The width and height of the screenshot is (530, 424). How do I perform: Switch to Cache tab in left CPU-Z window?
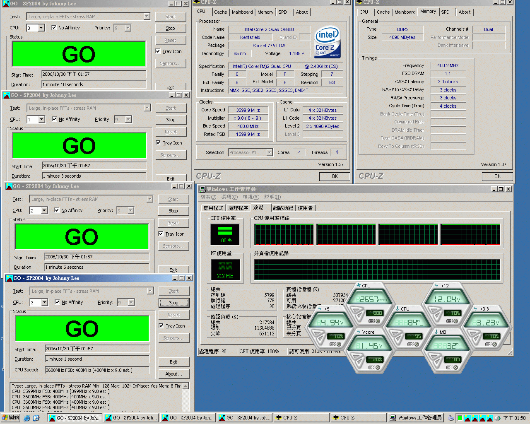point(220,12)
